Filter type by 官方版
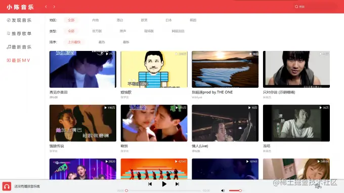344x193 pixels. [97, 31]
